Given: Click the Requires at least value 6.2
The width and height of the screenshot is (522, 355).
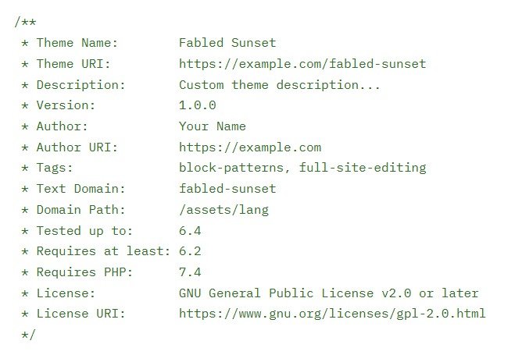Looking at the screenshot, I should coord(190,251).
